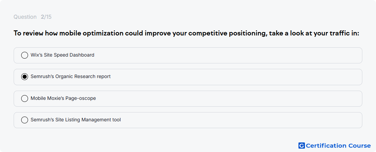Open the Certification Course link text
The height and width of the screenshot is (152, 376).
coord(338,146)
